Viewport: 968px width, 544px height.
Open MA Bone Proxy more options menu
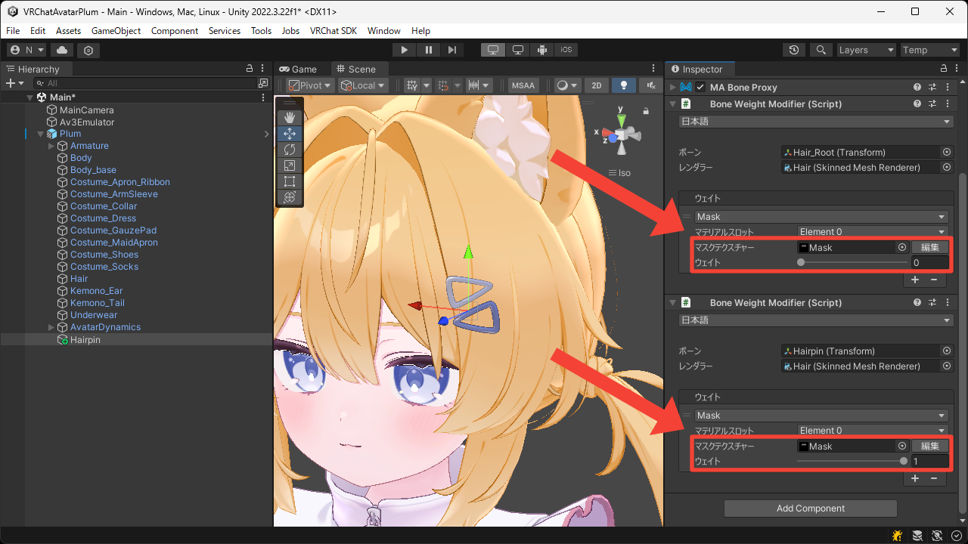948,88
